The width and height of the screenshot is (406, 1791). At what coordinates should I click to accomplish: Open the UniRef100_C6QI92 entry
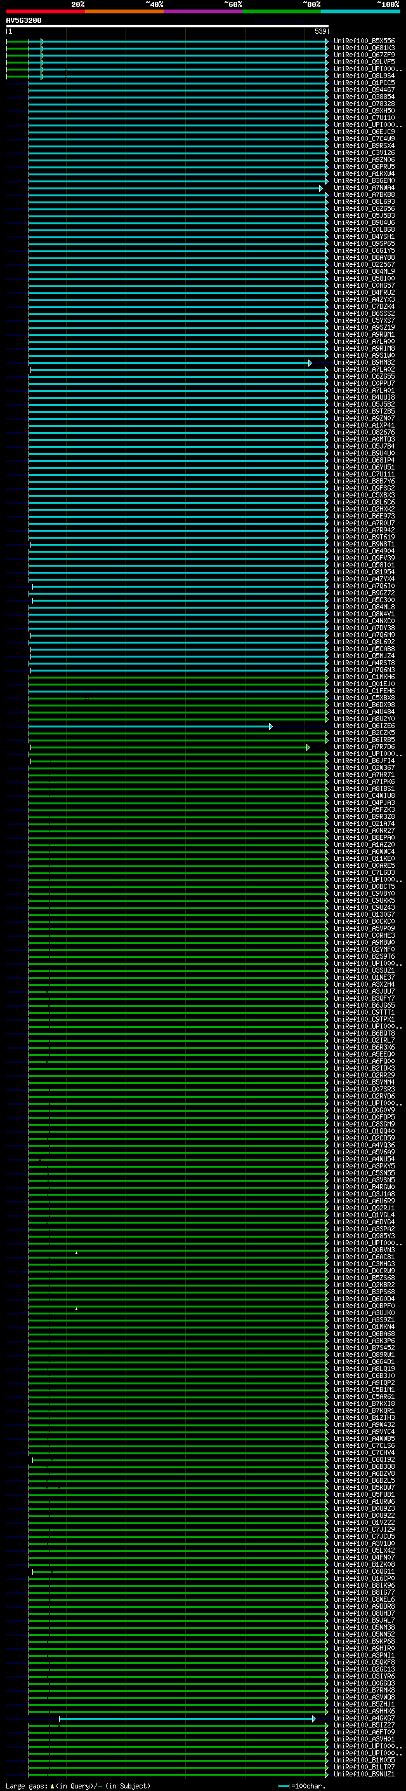(363, 1459)
